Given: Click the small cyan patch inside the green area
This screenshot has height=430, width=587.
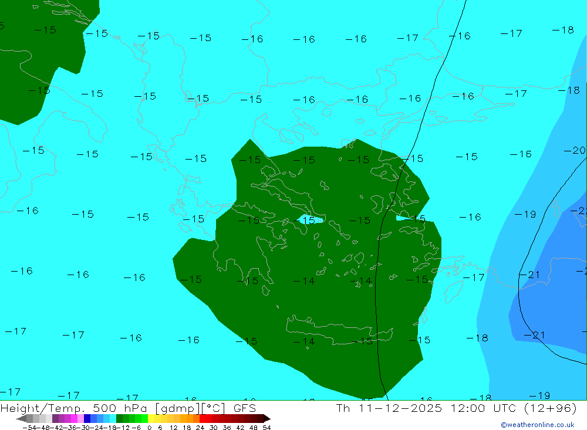Looking at the screenshot, I should 309,219.
